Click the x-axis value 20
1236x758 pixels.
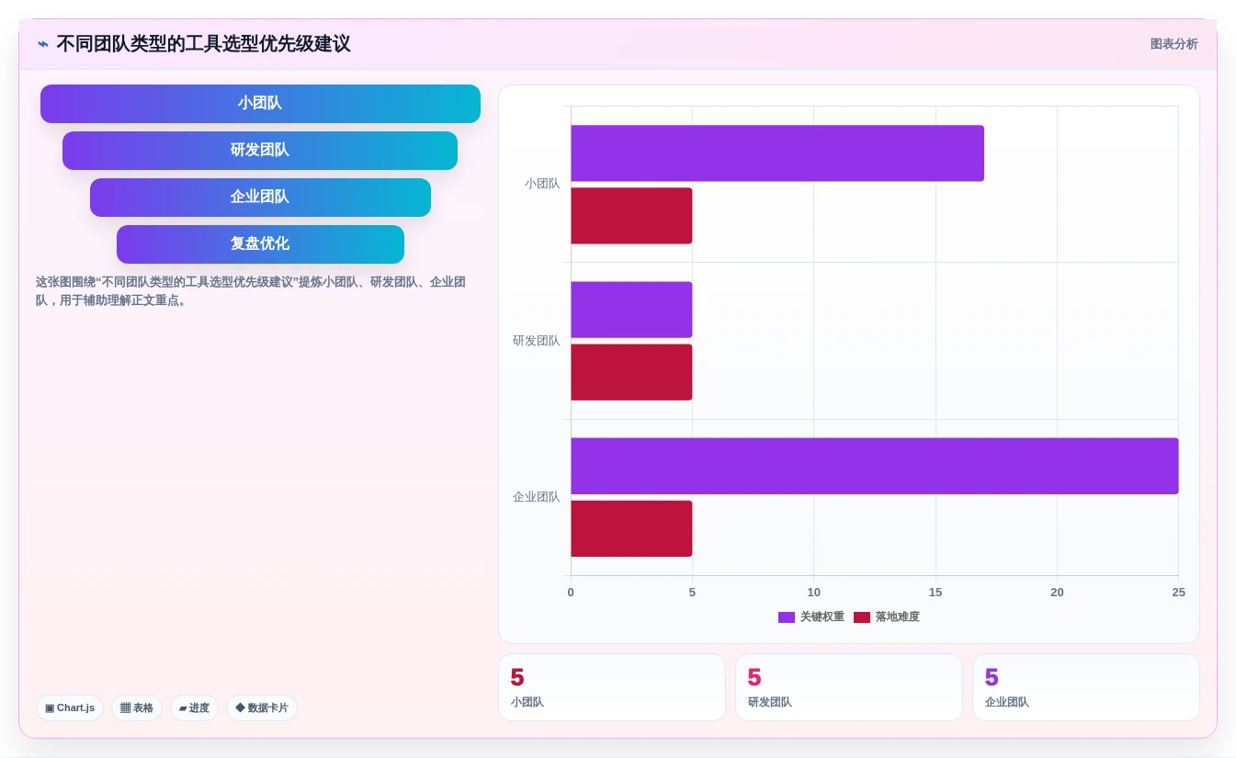[1057, 593]
